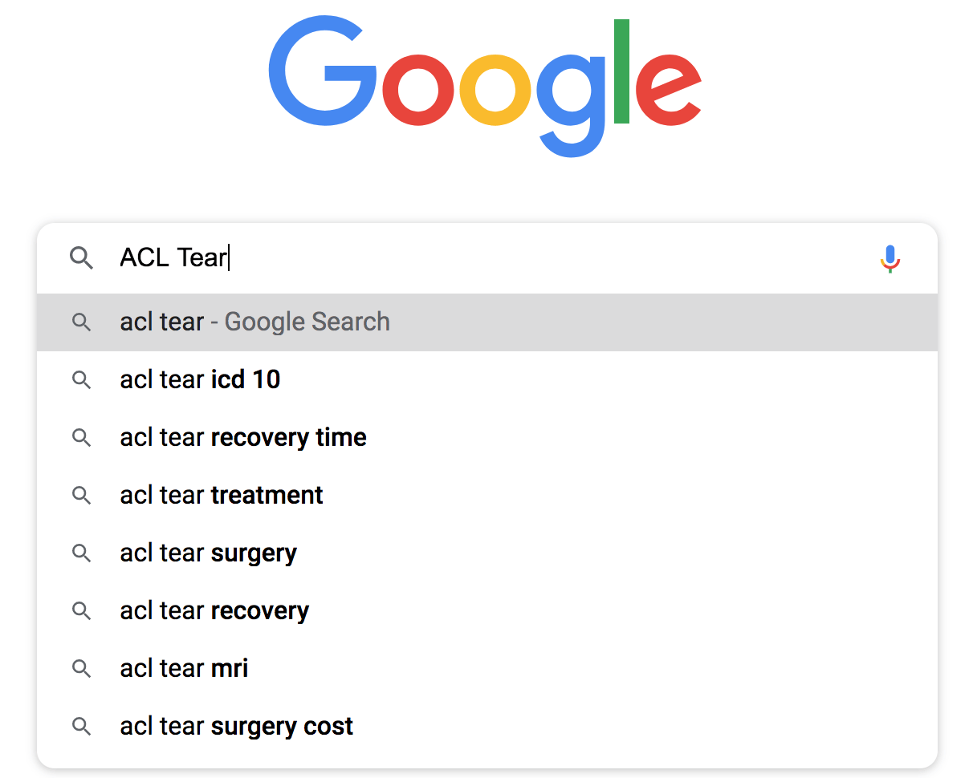Select the 'acl tear recovery' suggestion
The image size is (973, 778).
pyautogui.click(x=214, y=610)
